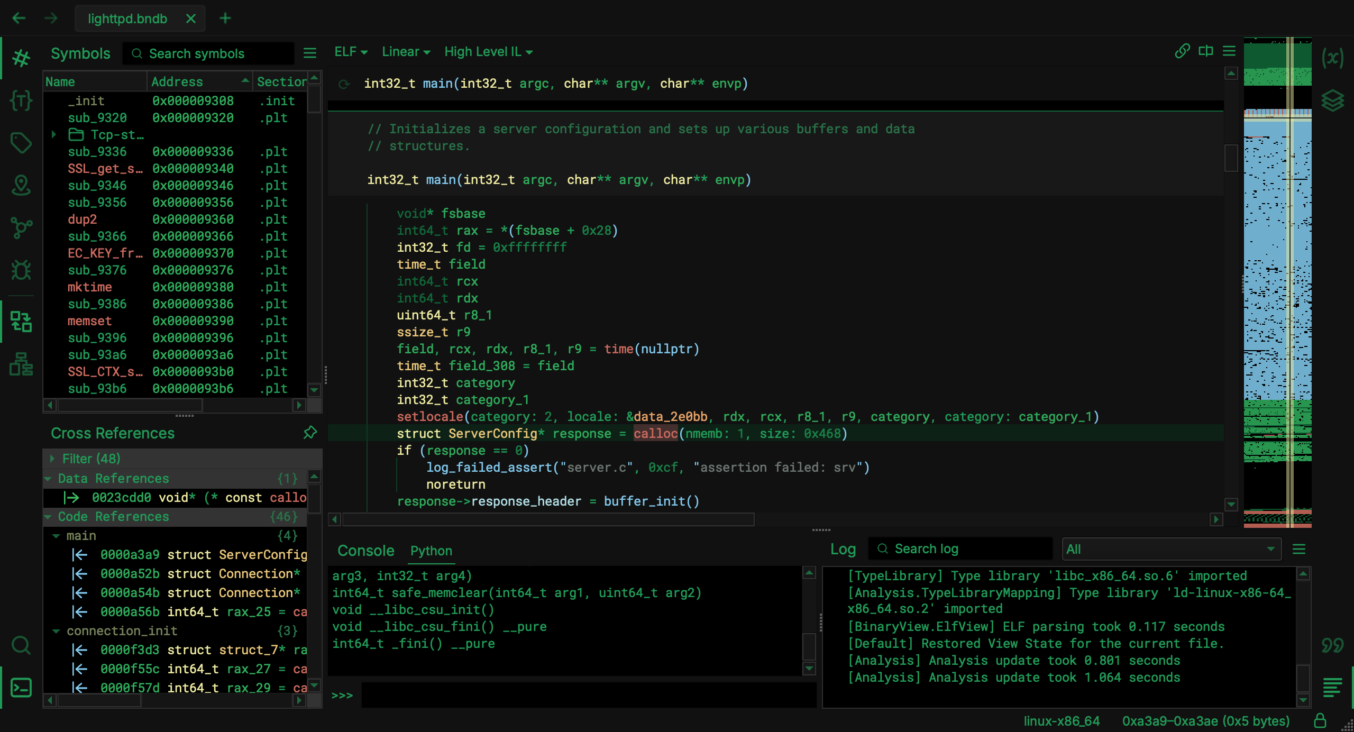This screenshot has width=1354, height=732.
Task: Open the Stack layers sidebar icon
Action: coord(1332,100)
